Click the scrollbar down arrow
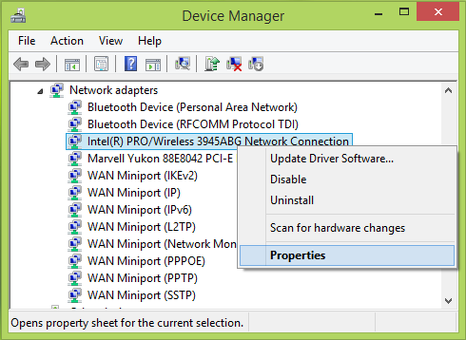 click(448, 300)
